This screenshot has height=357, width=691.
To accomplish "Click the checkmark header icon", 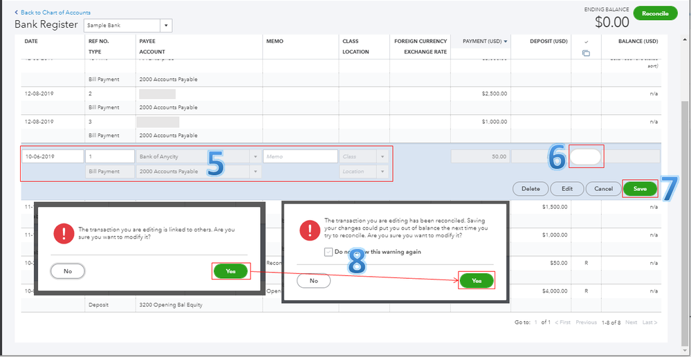I will (586, 42).
